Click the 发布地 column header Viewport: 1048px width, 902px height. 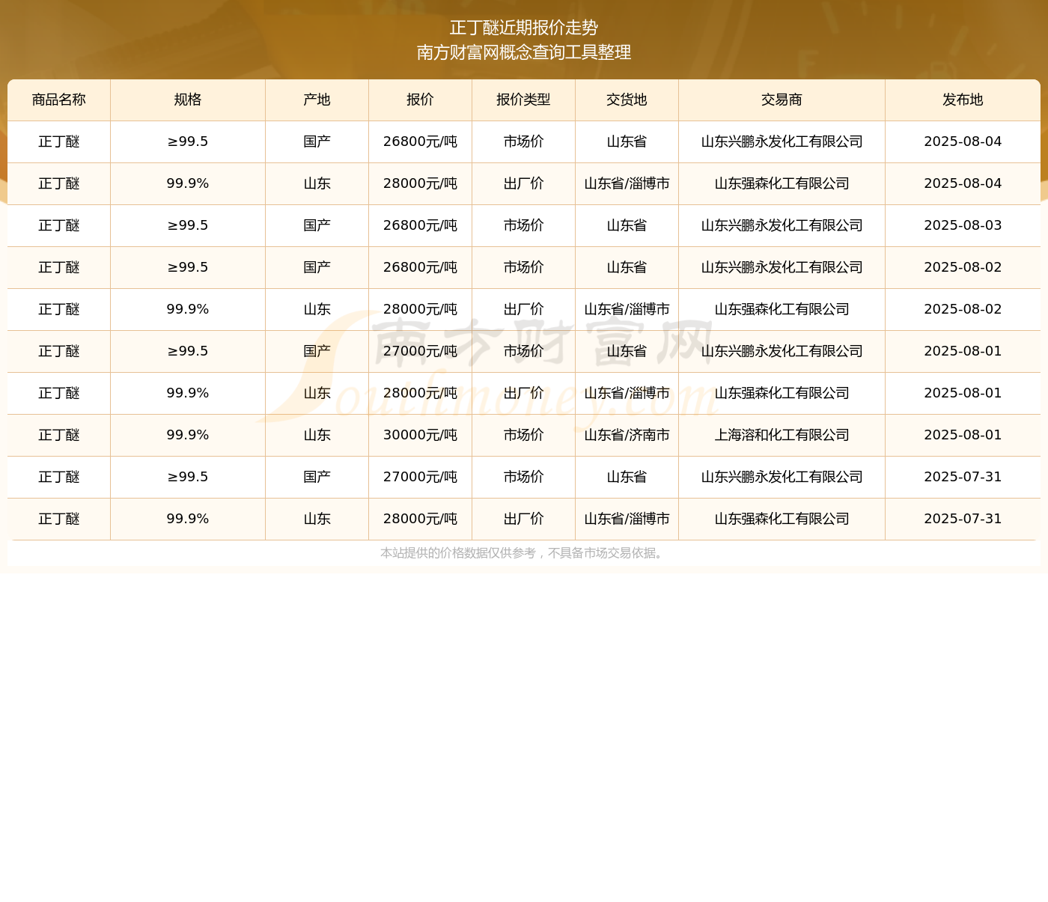[963, 100]
